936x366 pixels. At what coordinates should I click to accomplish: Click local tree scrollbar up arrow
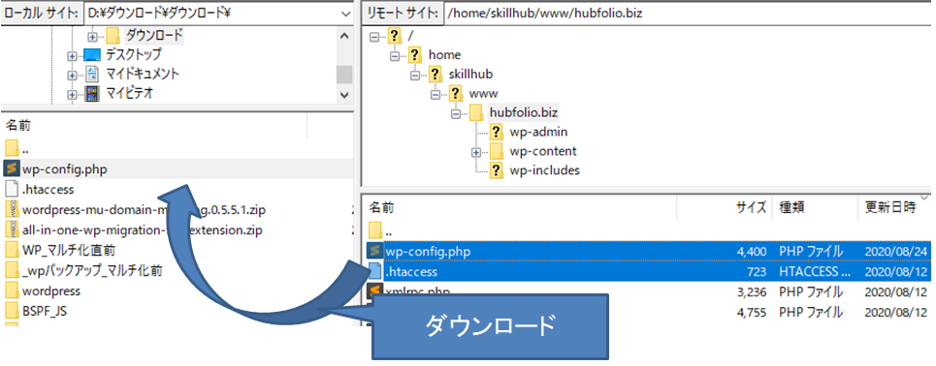tap(344, 36)
